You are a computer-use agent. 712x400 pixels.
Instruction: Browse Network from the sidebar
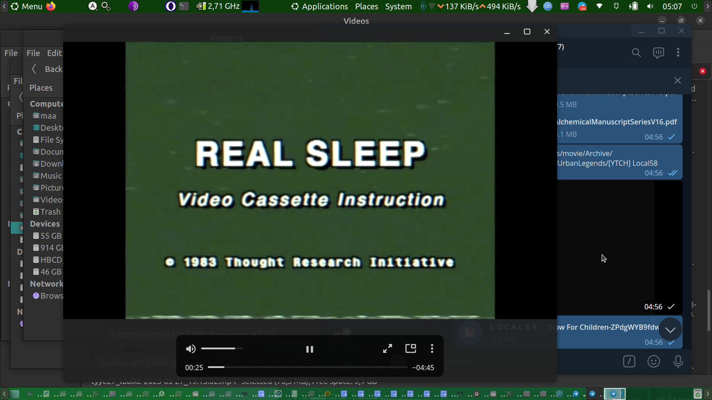tap(48, 296)
